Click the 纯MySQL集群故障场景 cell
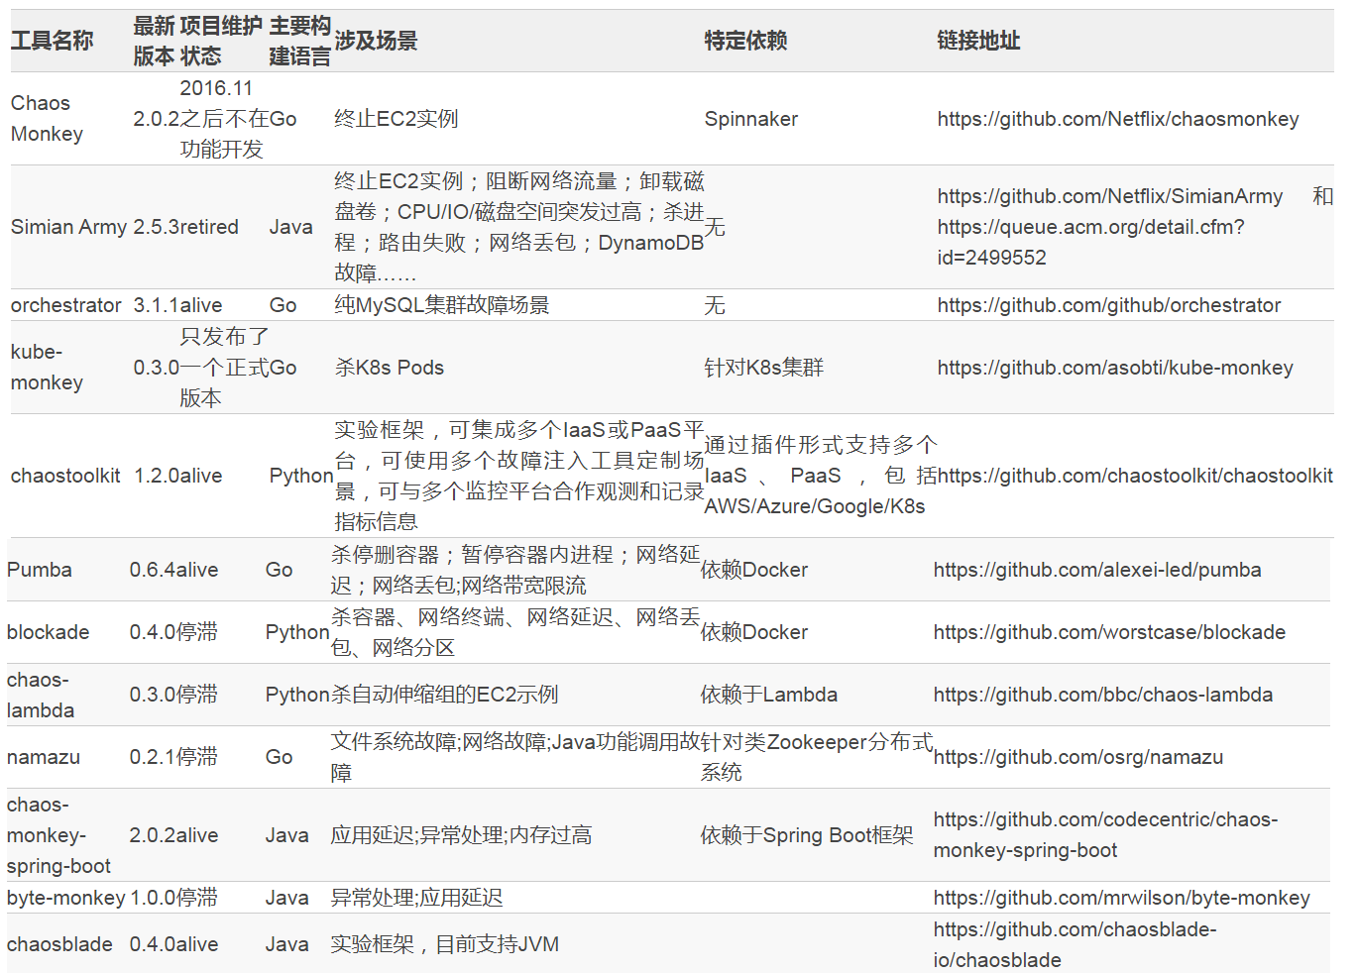This screenshot has height=973, width=1359. pos(442,305)
